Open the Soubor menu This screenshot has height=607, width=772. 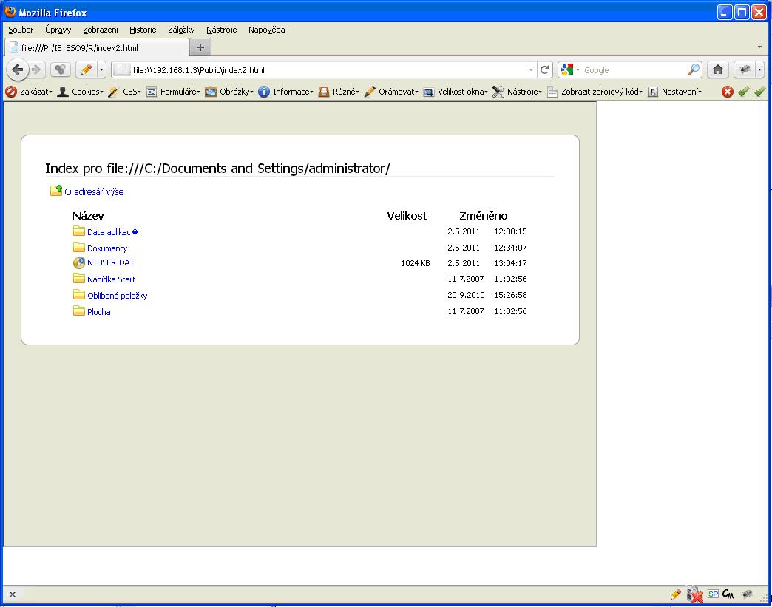(21, 30)
